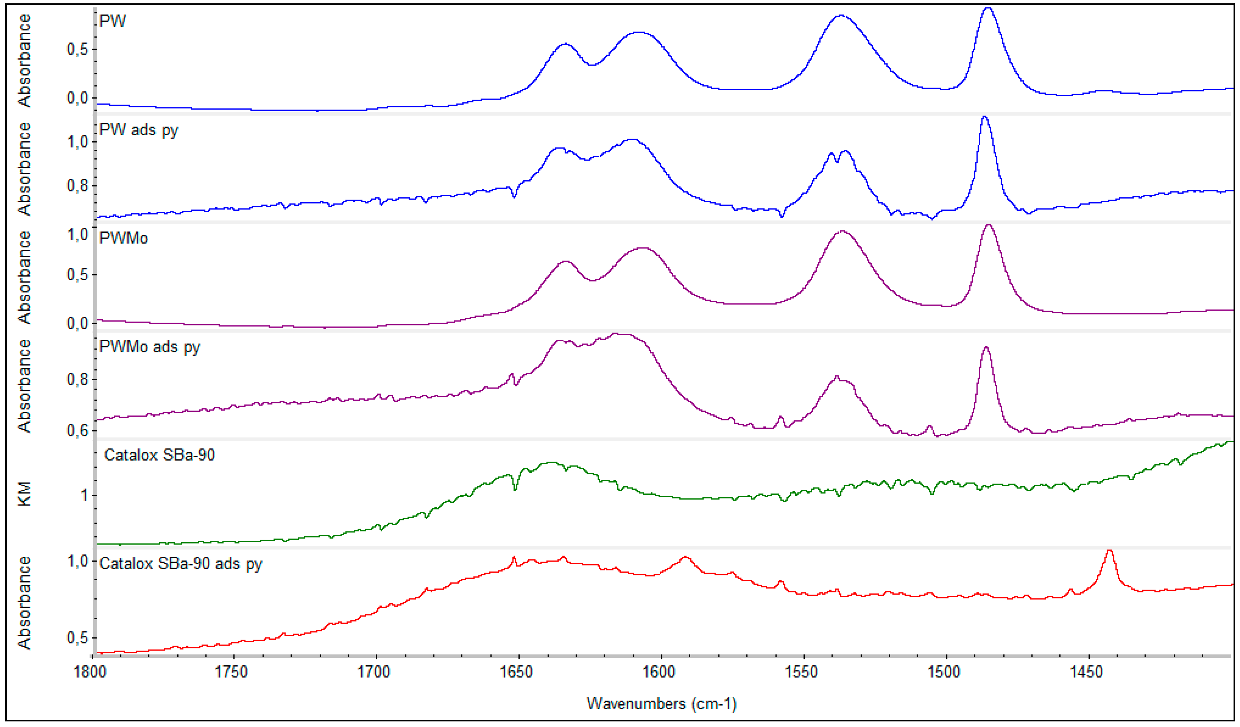1240x727 pixels.
Task: Select 'Catalox SBa-90 ads py' label
Action: click(x=181, y=564)
